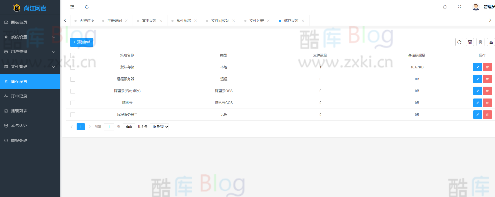Close the 基本设置 tab
Screen dimensions: 495x197
point(161,21)
